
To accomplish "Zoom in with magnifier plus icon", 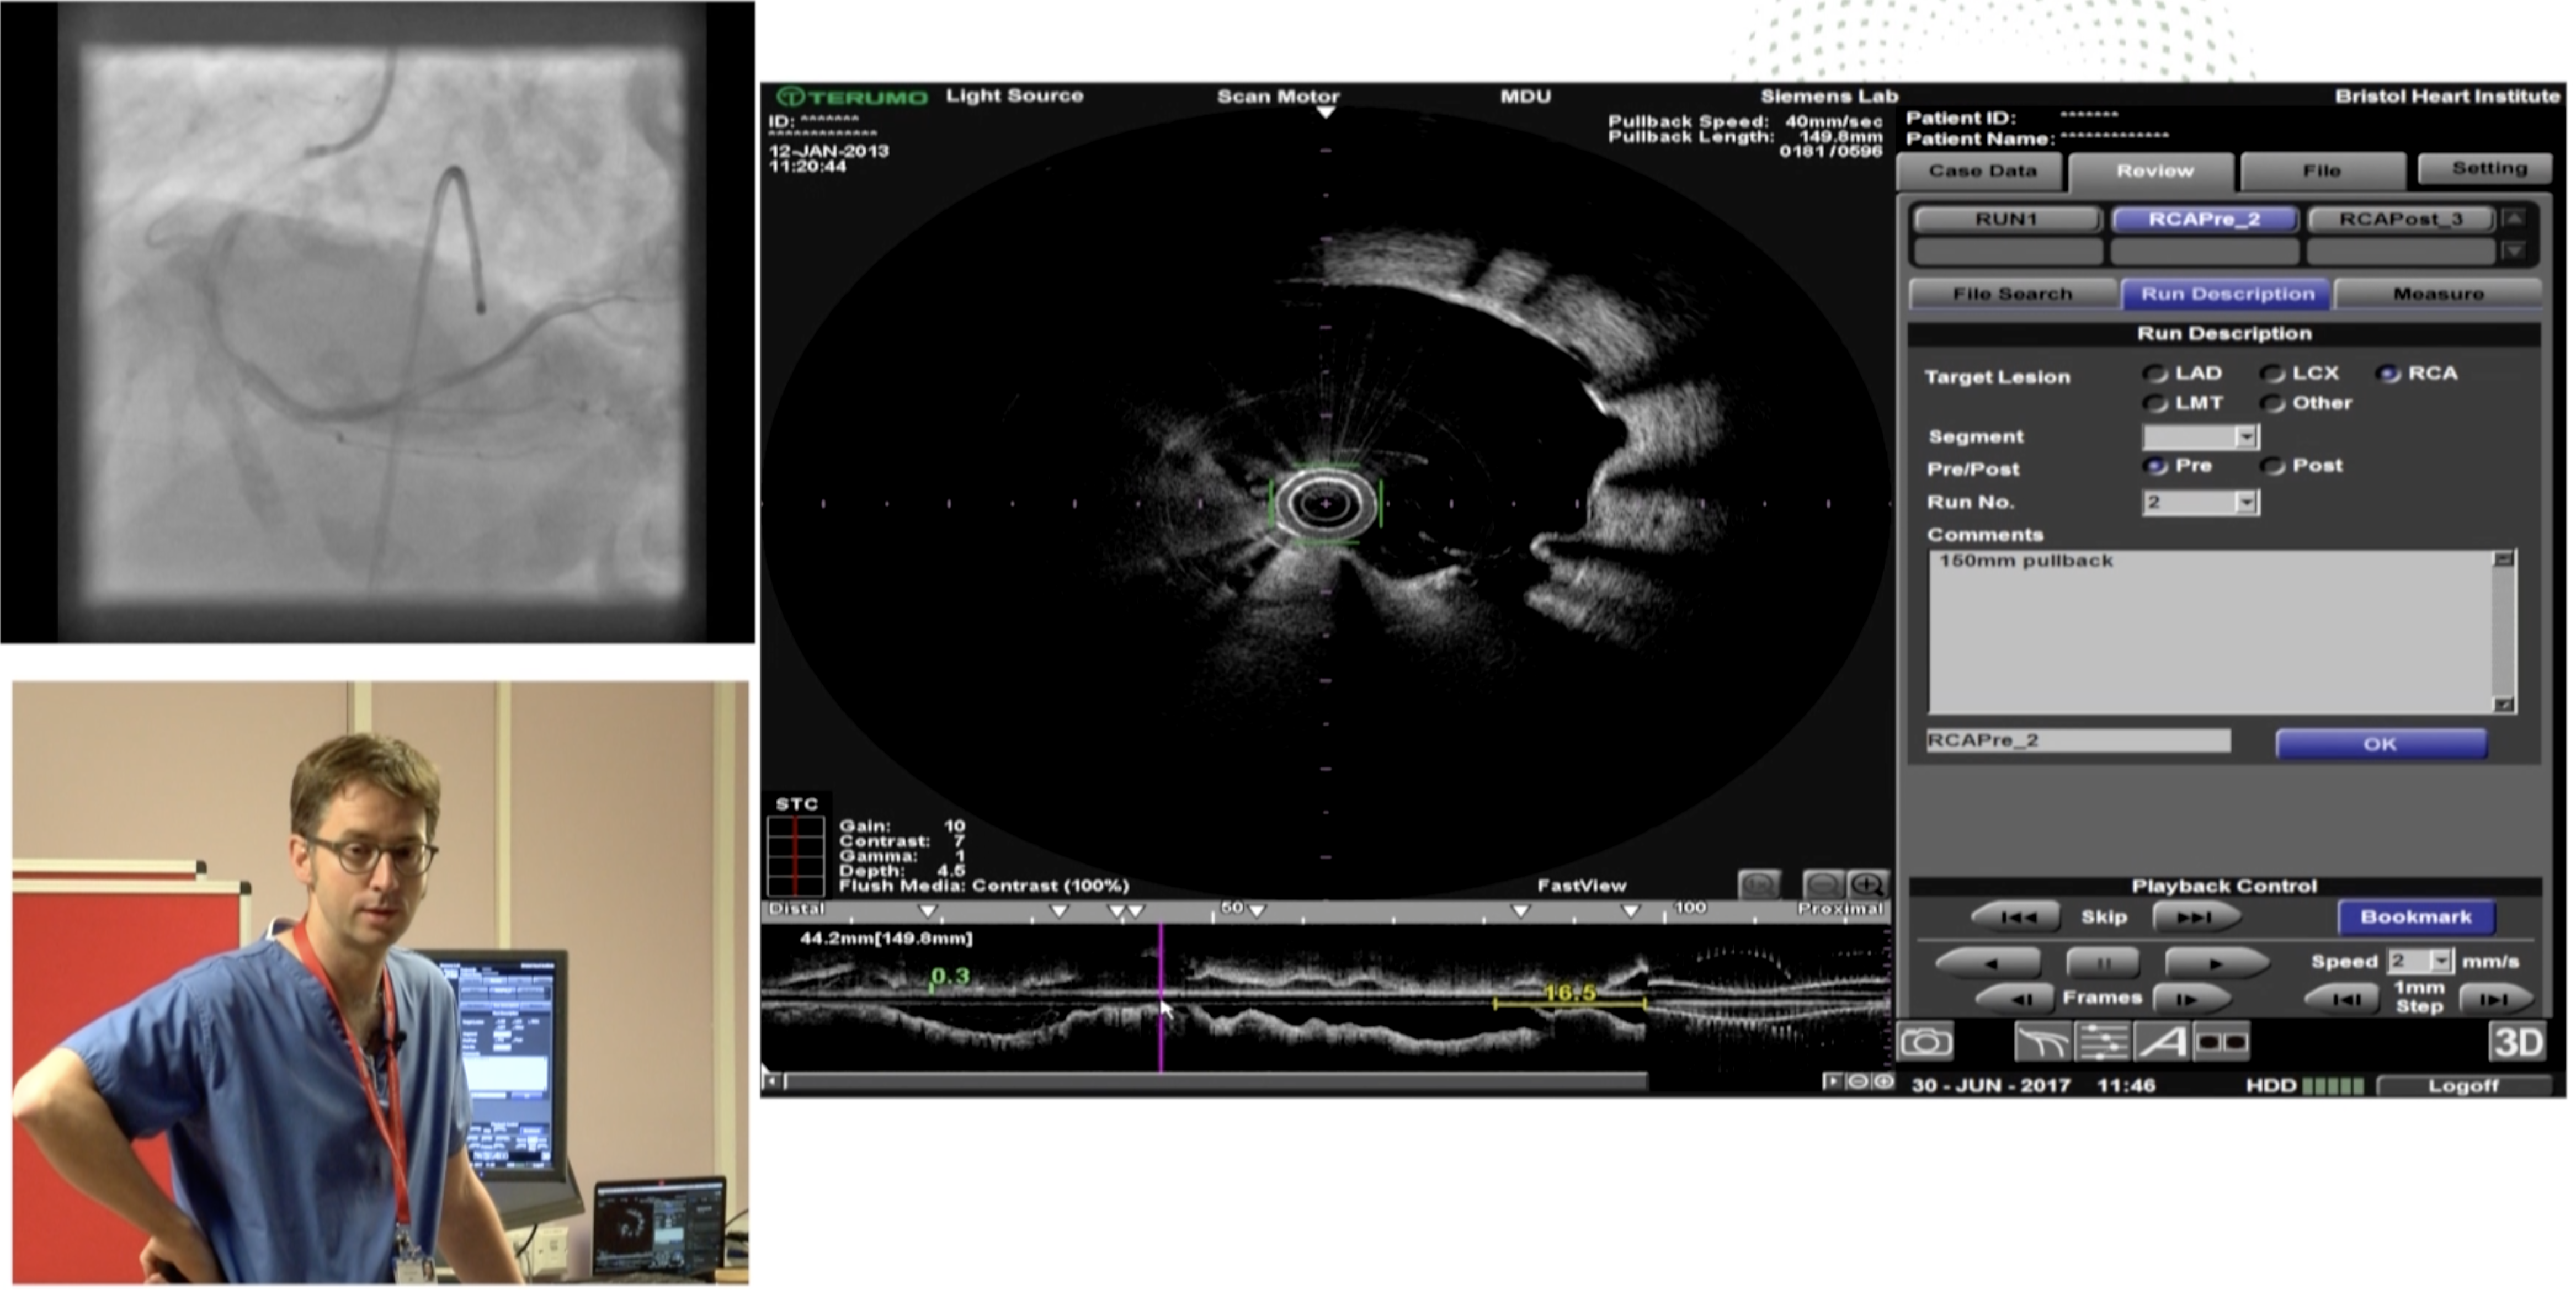I will click(x=1867, y=885).
